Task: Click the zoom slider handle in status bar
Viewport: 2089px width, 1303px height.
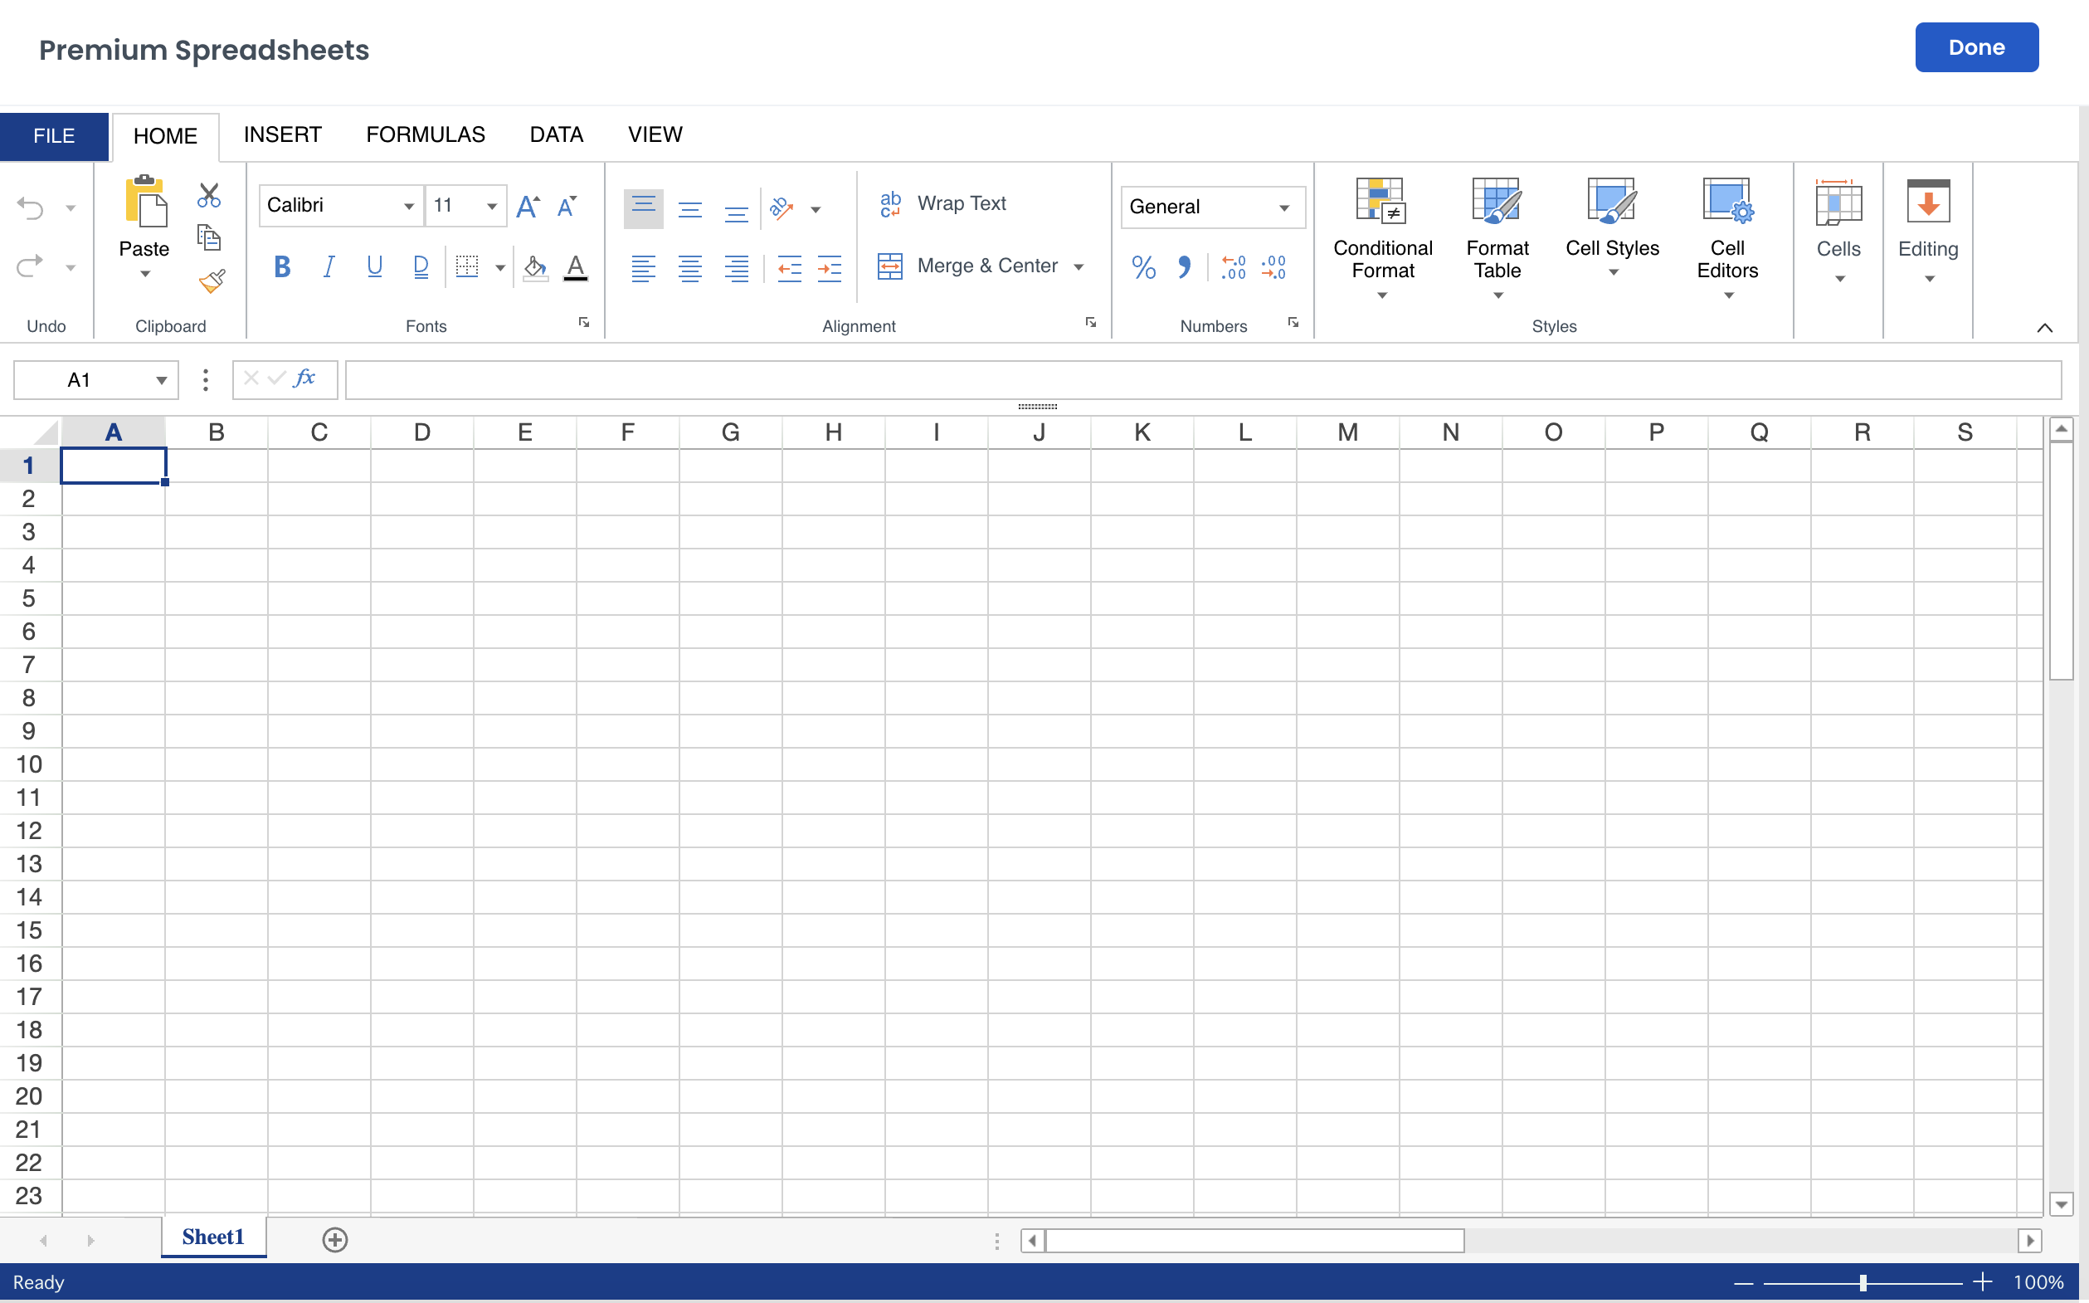Action: pyautogui.click(x=1863, y=1282)
